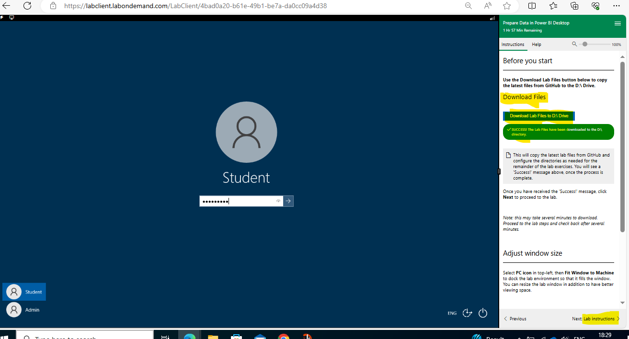
Task: Click the instructions scrollbar down arrow
Action: click(x=622, y=303)
